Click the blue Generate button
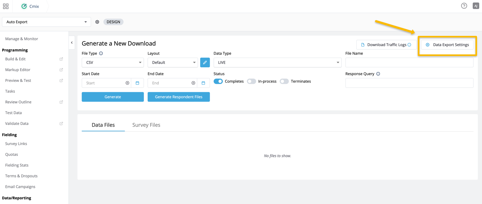Screen dimensions: 482x204 (113, 97)
